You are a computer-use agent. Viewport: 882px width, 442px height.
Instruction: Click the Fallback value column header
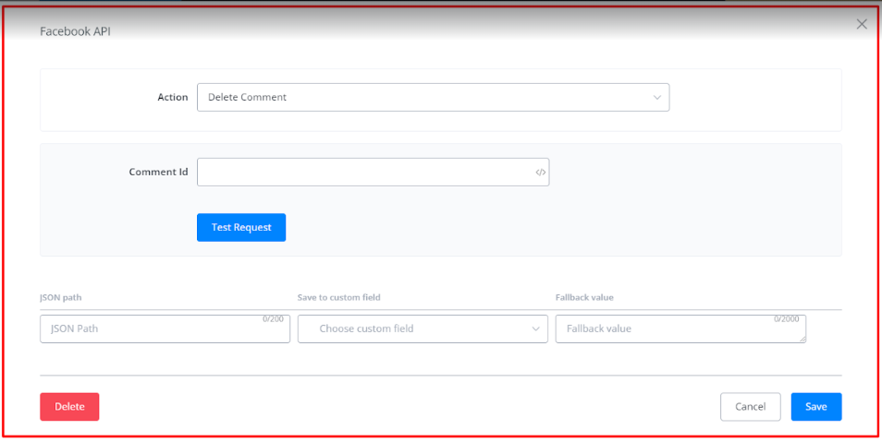coord(584,297)
